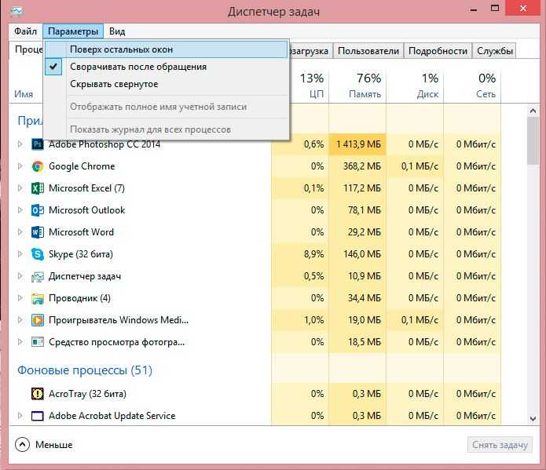This screenshot has height=470, width=546.
Task: Click the Меньше details link
Action: tap(54, 445)
